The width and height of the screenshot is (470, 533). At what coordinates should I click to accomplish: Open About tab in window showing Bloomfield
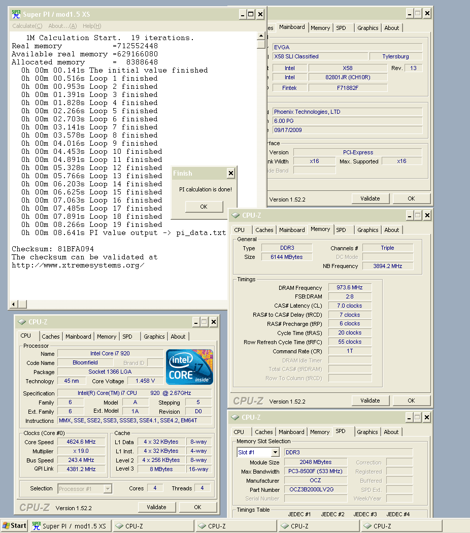178,337
